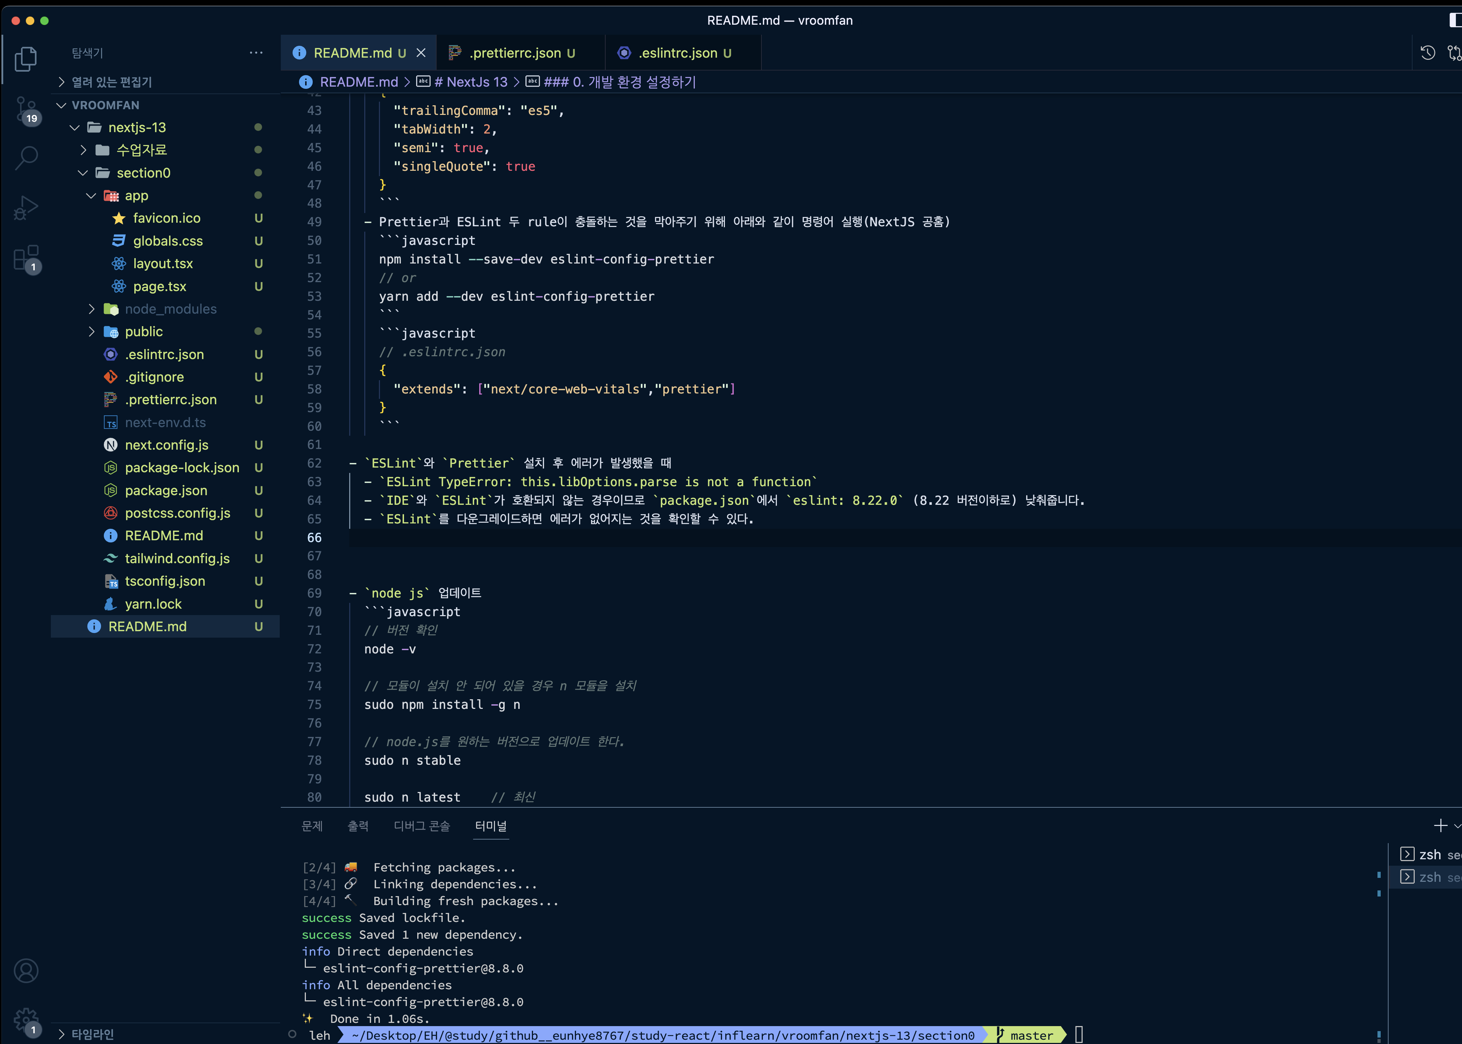Collapse the VROOMFAN workspace section
The height and width of the screenshot is (1044, 1462).
tap(105, 105)
